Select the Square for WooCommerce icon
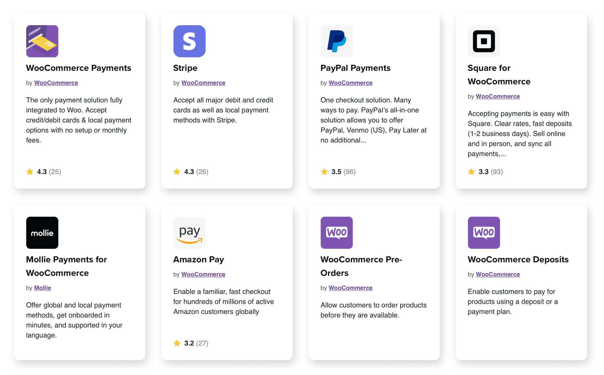This screenshot has height=375, width=604. click(x=484, y=41)
